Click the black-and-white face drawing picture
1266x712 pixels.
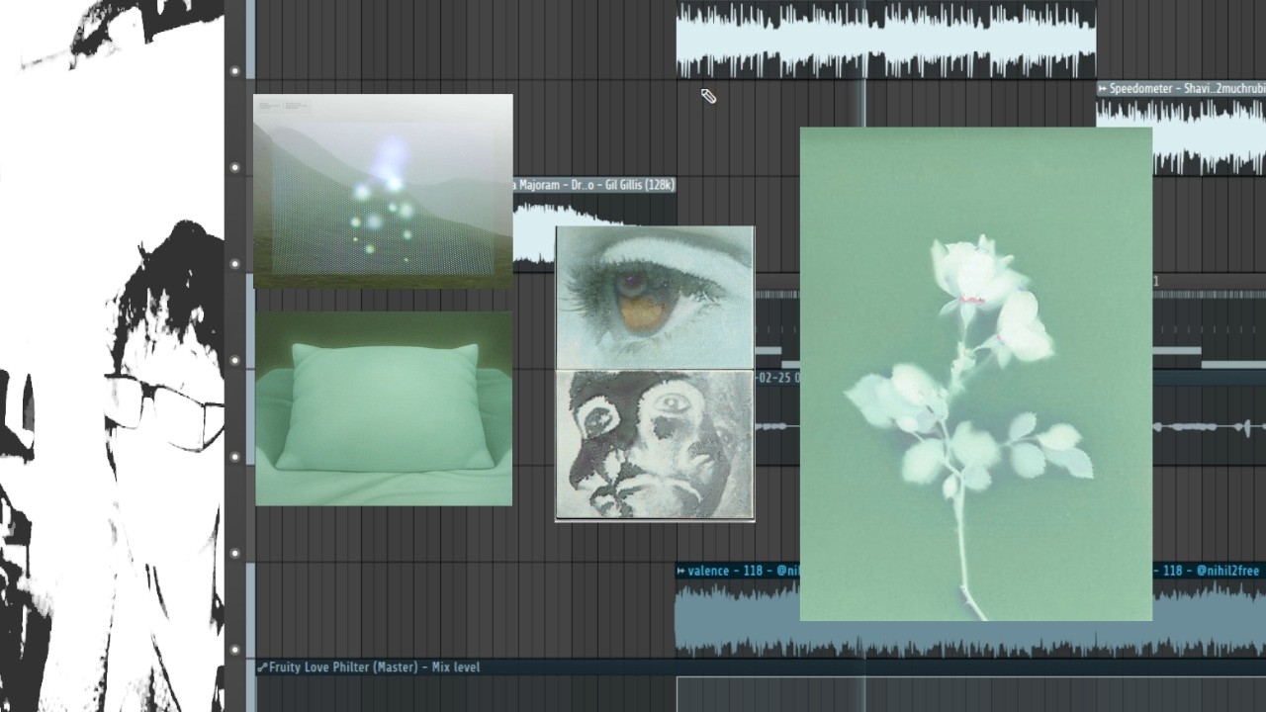pos(655,445)
